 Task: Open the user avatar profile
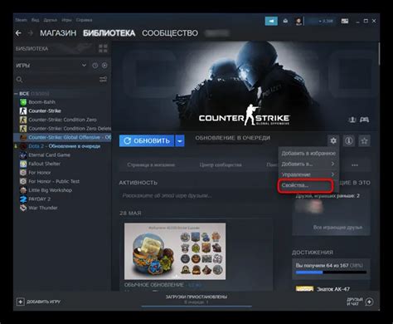click(x=298, y=21)
